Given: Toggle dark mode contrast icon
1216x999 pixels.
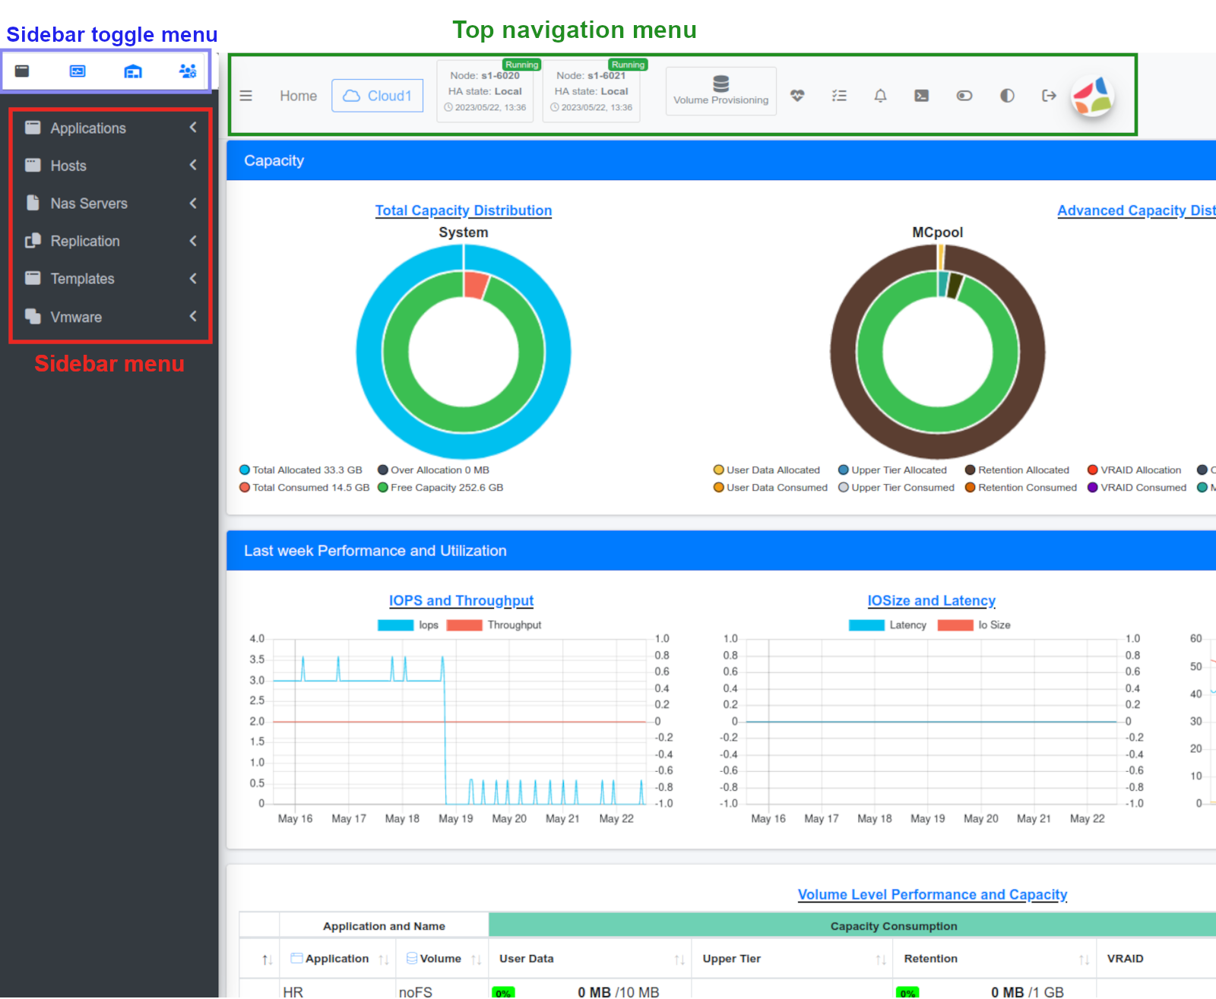Looking at the screenshot, I should pos(1007,96).
